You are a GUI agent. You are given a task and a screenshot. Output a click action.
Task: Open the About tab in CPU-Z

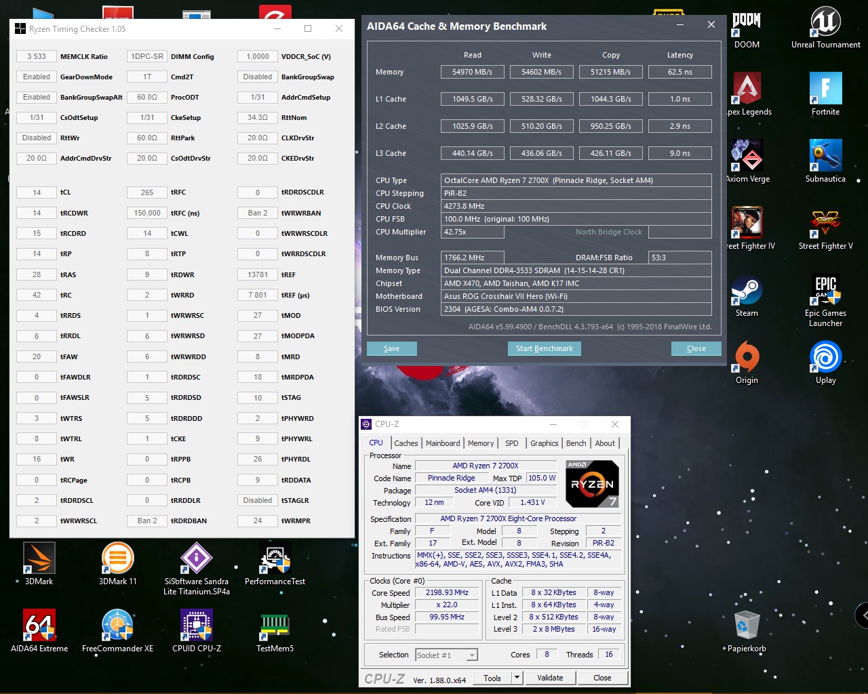[x=605, y=443]
